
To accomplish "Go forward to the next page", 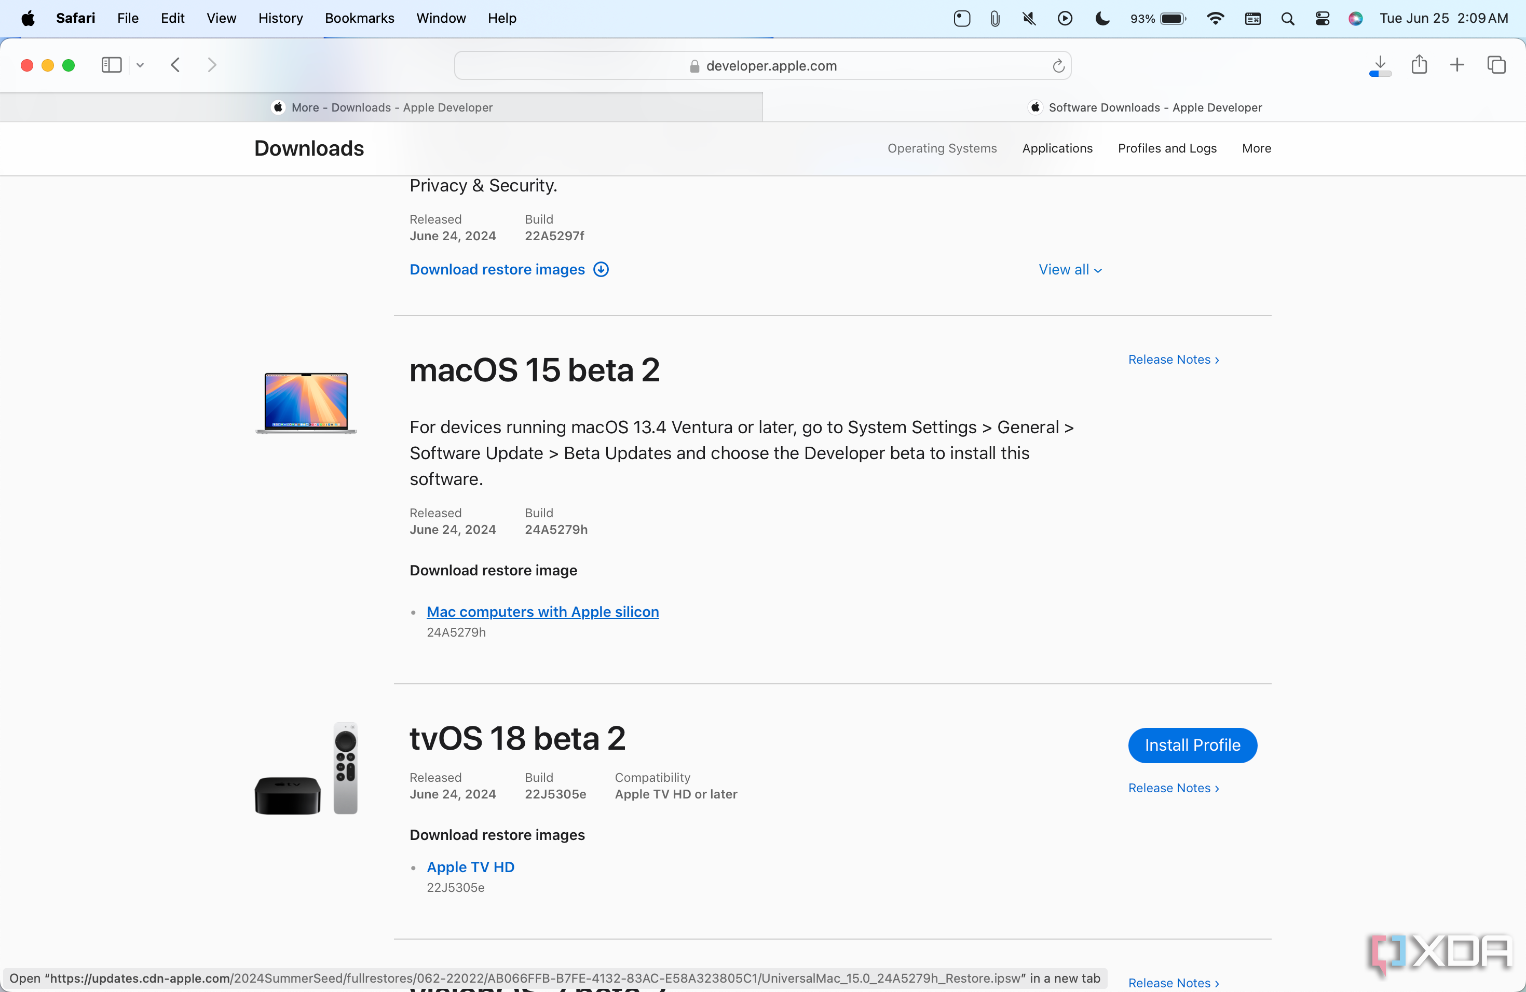I will click(x=212, y=65).
